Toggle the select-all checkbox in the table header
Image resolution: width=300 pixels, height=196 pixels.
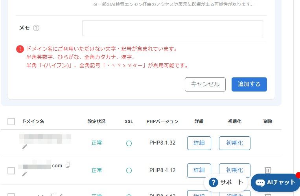click(x=11, y=121)
